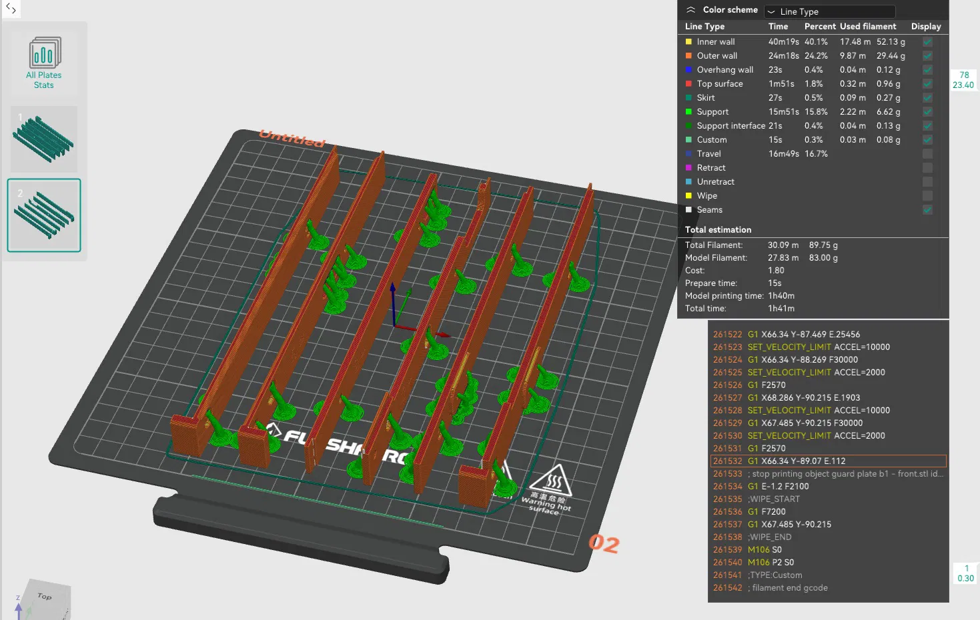This screenshot has width=980, height=620.
Task: Click Model printing time value 1h40m
Action: (x=781, y=296)
